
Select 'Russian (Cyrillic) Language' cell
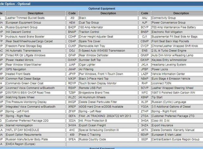click(177, 102)
